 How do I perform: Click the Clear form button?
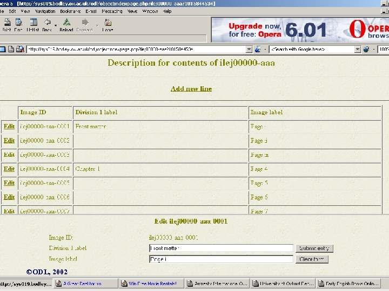[x=312, y=259]
